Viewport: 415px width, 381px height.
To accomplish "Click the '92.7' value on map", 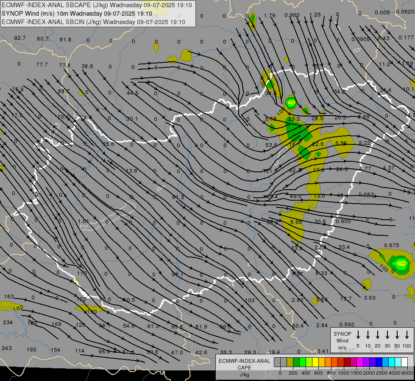I will coord(20,38).
